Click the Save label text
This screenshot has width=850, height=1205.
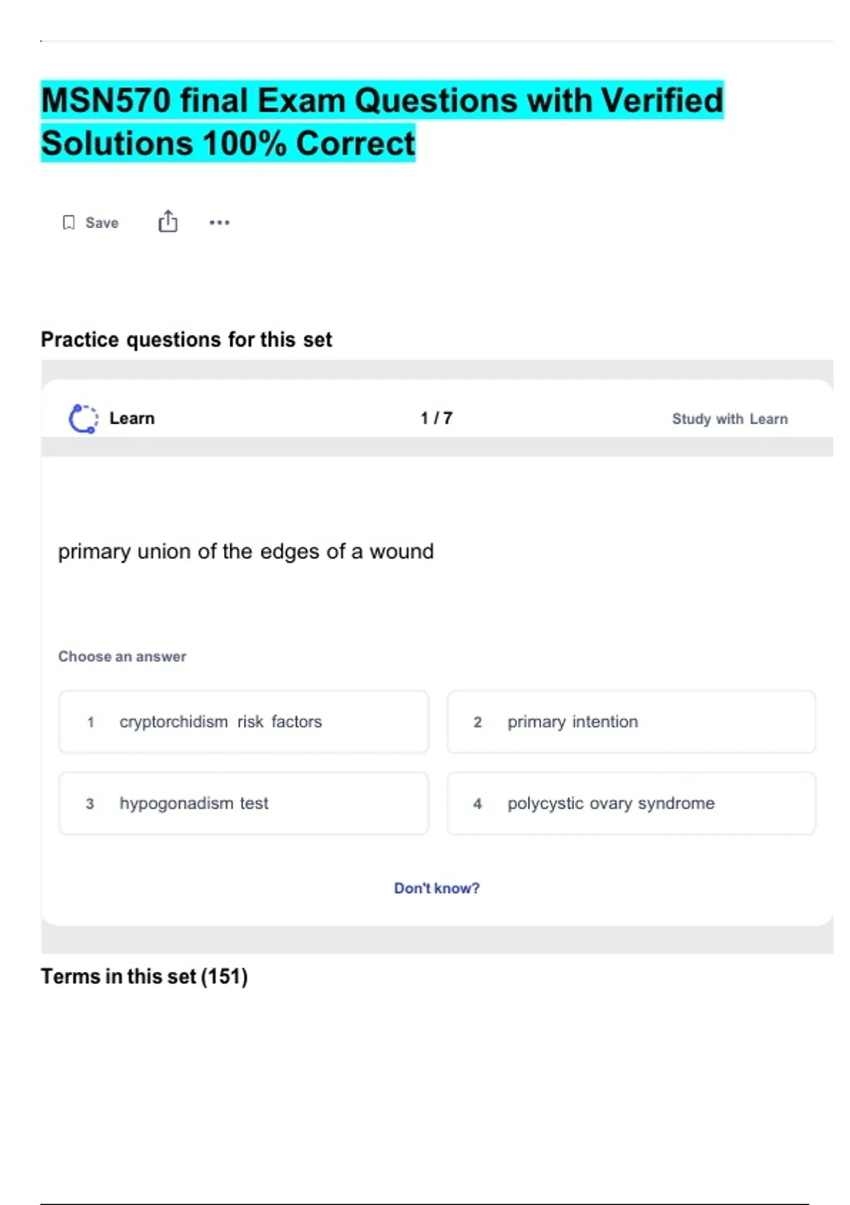tap(102, 223)
